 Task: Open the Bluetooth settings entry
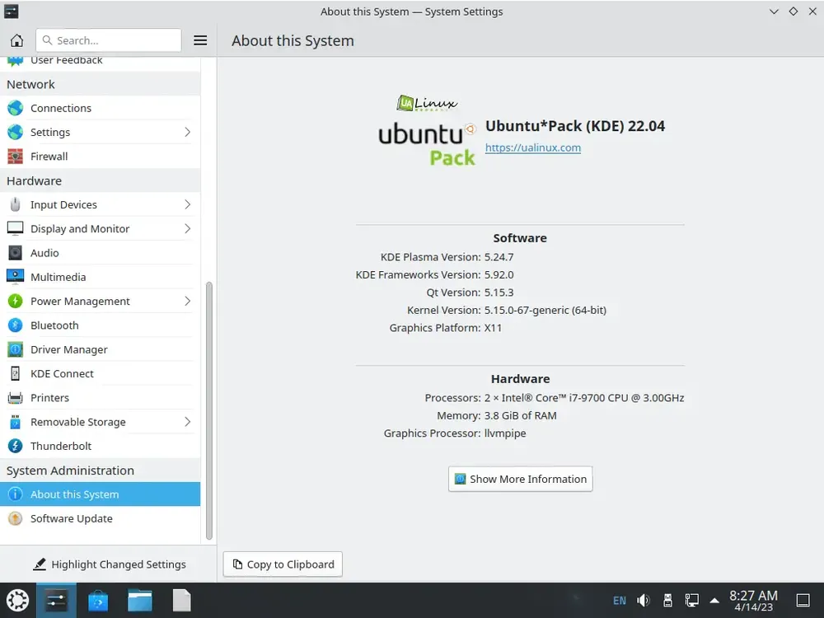[x=100, y=325]
